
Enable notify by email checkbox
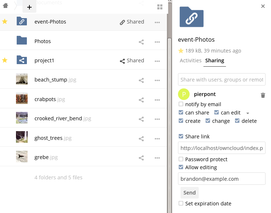pos(181,104)
